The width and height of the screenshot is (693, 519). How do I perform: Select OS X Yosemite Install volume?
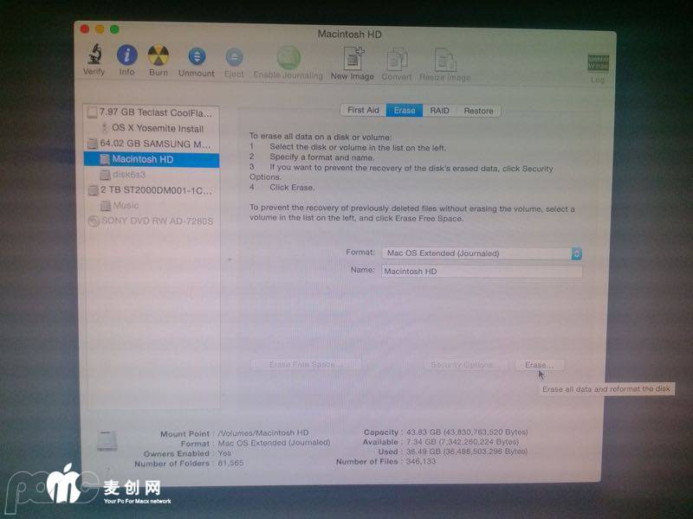tap(160, 128)
